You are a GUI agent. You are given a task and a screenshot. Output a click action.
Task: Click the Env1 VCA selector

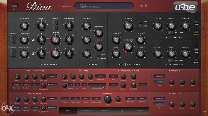coord(113,76)
